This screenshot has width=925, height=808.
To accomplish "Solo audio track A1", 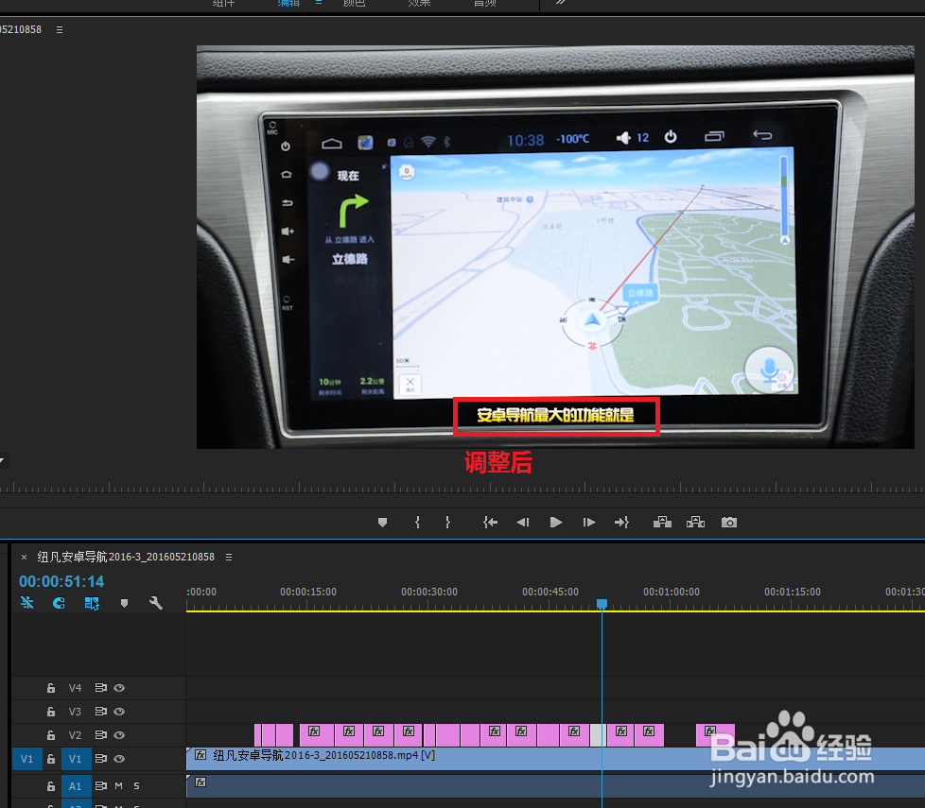I will [137, 785].
